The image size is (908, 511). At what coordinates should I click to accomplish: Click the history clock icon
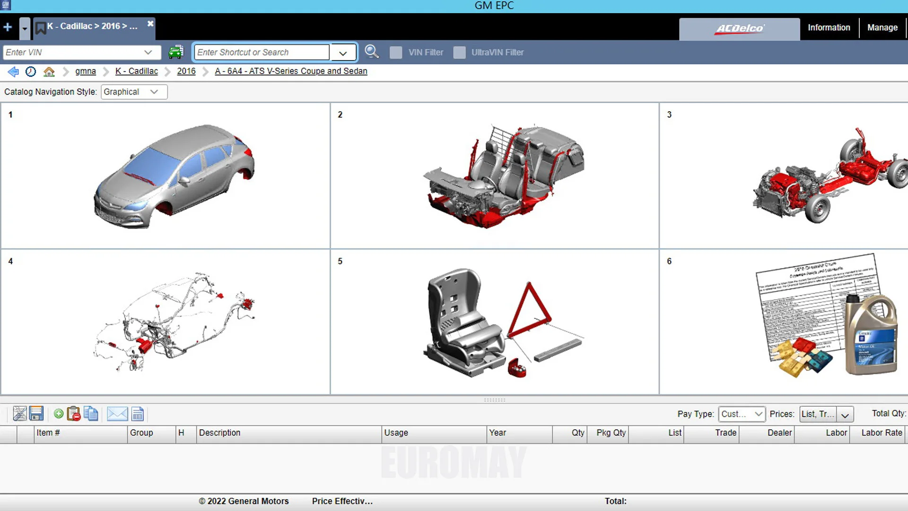point(31,71)
